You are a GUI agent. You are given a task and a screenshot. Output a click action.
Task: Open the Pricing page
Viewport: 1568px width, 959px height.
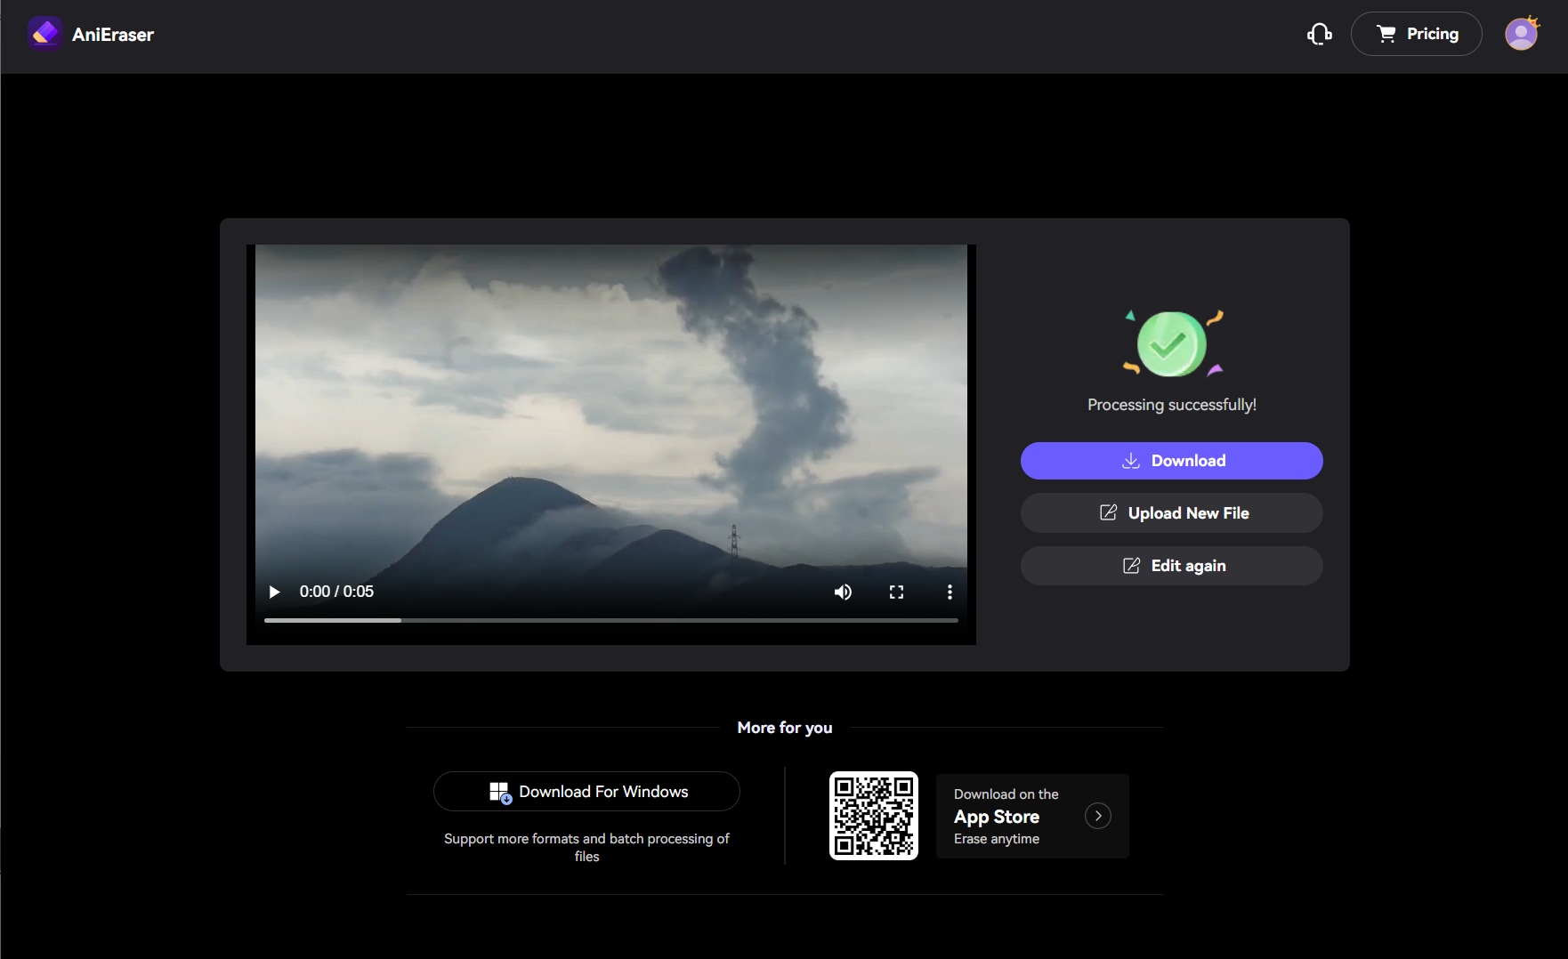click(1416, 33)
